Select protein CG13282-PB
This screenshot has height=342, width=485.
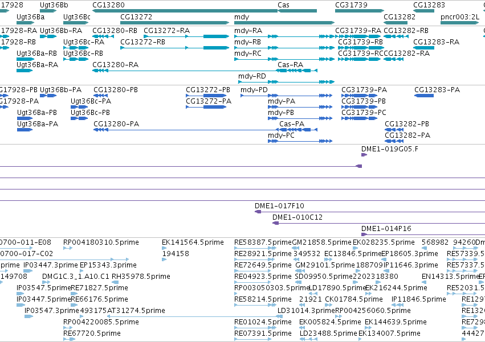tap(407, 124)
